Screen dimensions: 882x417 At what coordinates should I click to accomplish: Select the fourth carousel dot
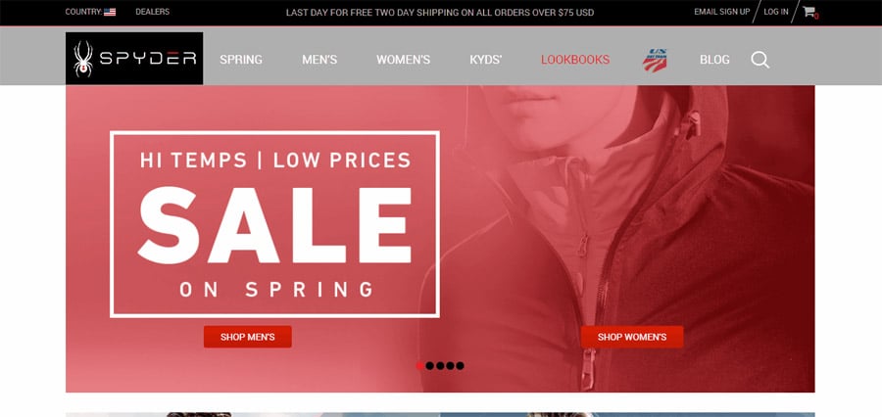click(x=450, y=366)
